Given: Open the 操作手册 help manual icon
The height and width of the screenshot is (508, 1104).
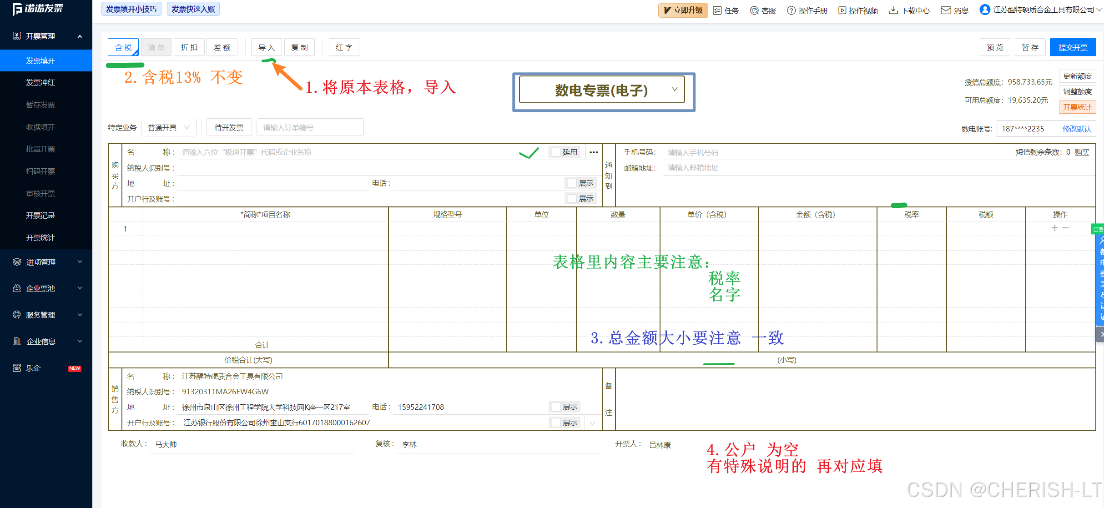Looking at the screenshot, I should pyautogui.click(x=791, y=10).
